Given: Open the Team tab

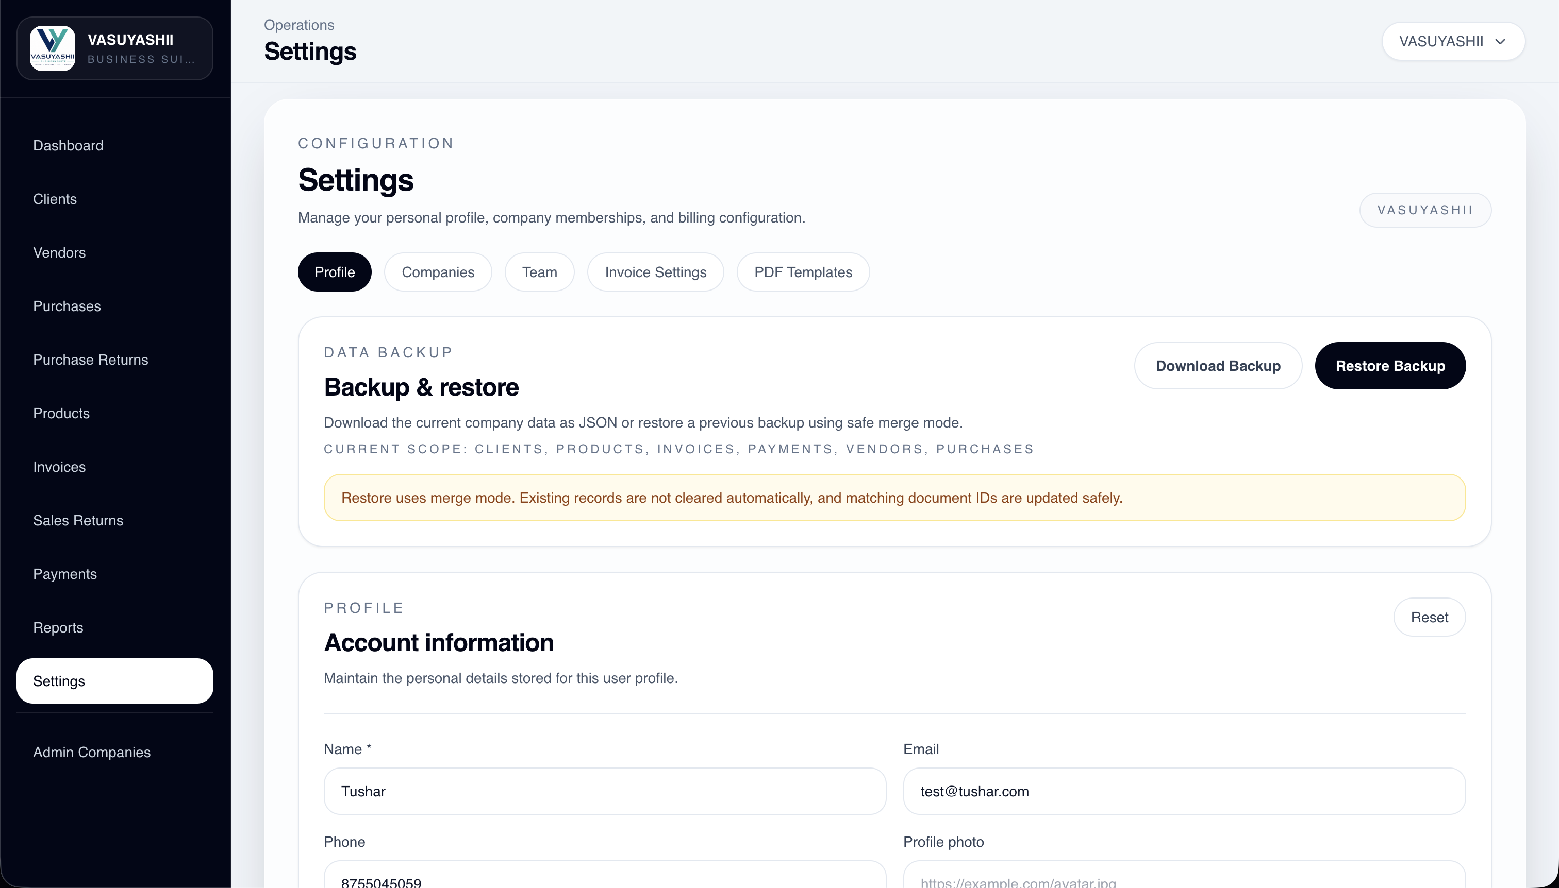Looking at the screenshot, I should tap(540, 272).
